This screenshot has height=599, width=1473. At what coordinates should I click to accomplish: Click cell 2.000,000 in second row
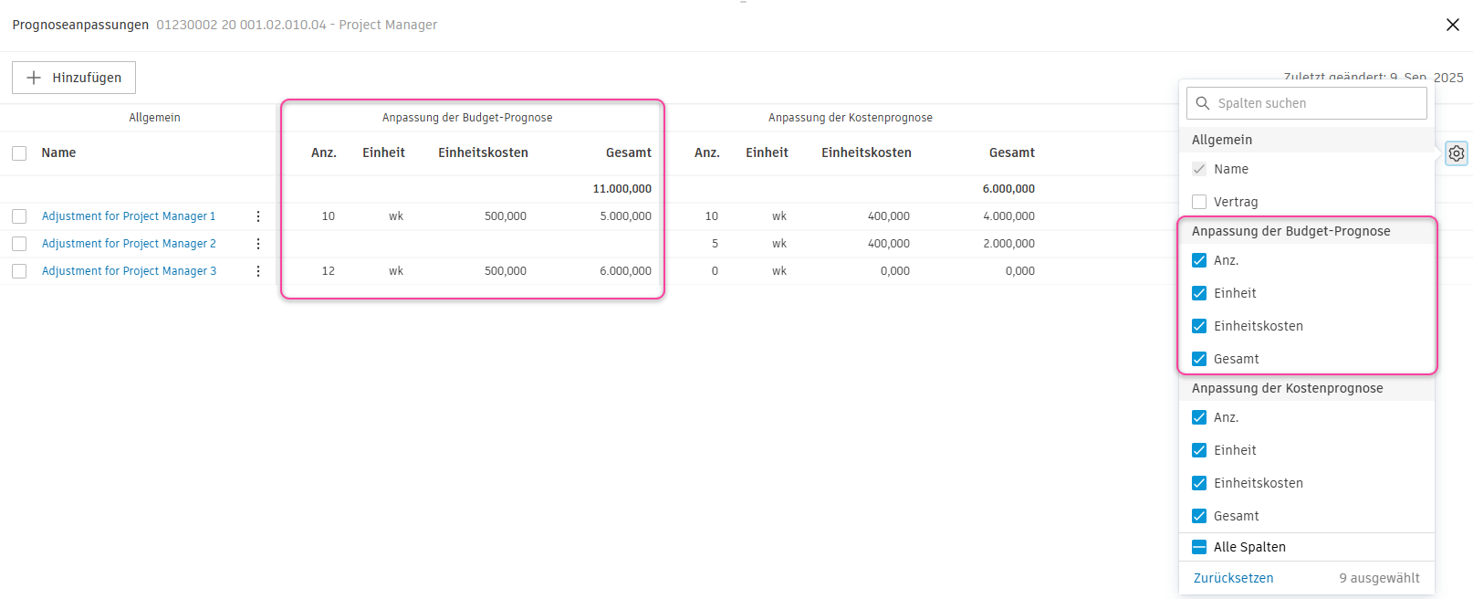click(x=1008, y=244)
